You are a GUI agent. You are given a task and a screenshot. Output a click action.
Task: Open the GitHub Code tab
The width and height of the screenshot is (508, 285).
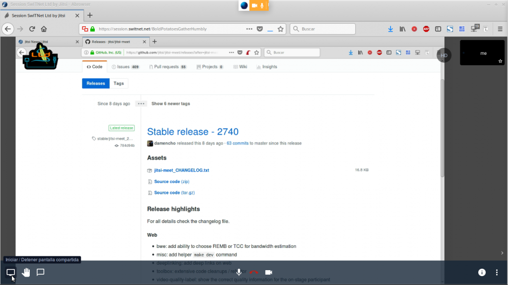[95, 67]
